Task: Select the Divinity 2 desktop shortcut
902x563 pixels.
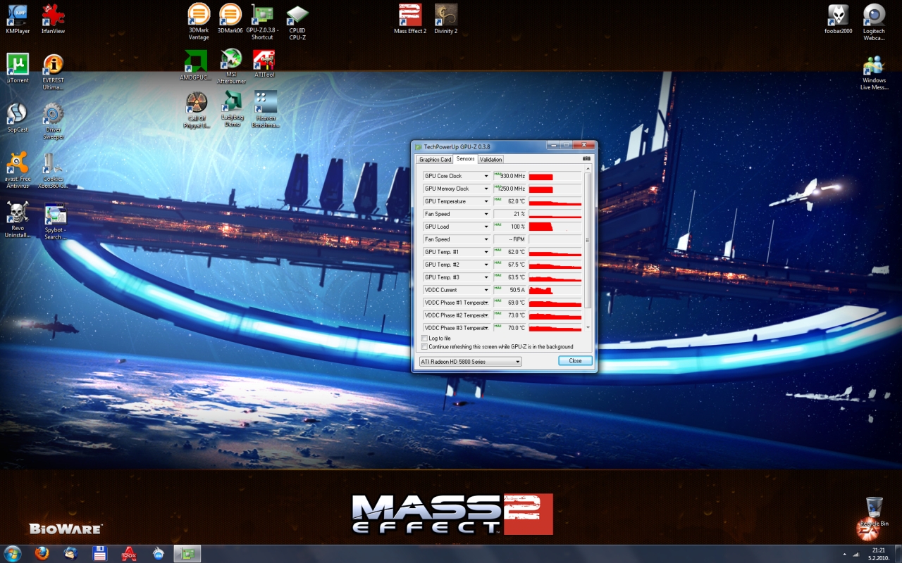Action: click(x=445, y=19)
